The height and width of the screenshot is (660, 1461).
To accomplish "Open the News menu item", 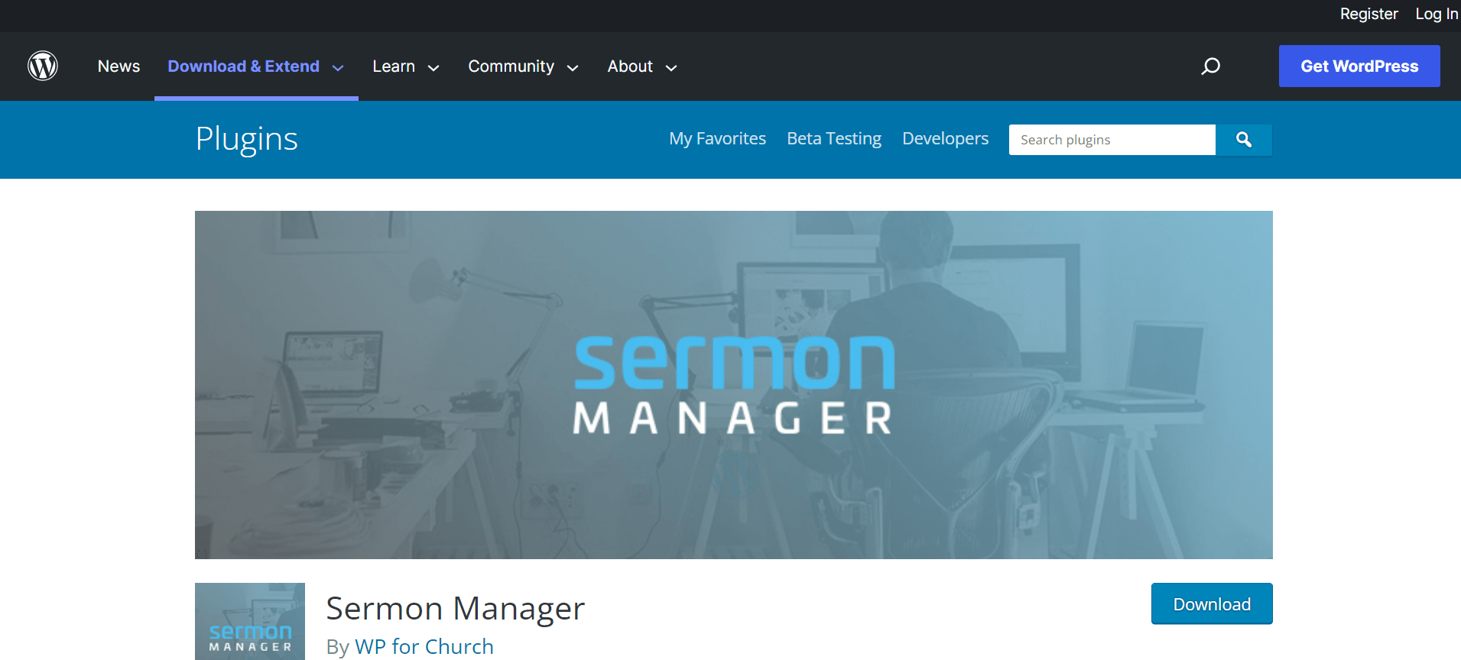I will click(x=119, y=66).
